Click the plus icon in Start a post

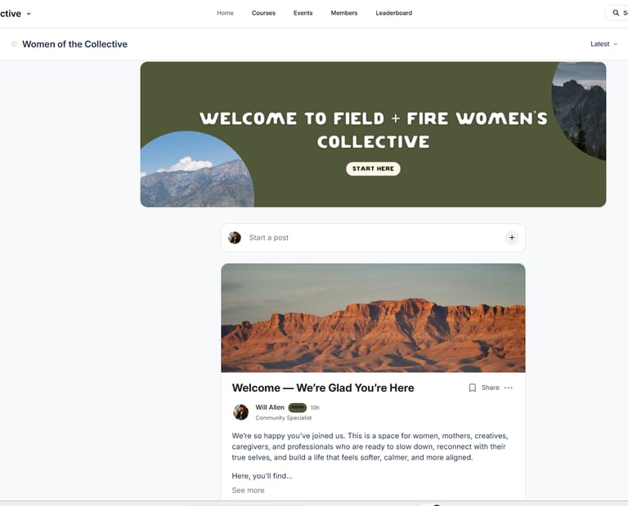point(511,237)
